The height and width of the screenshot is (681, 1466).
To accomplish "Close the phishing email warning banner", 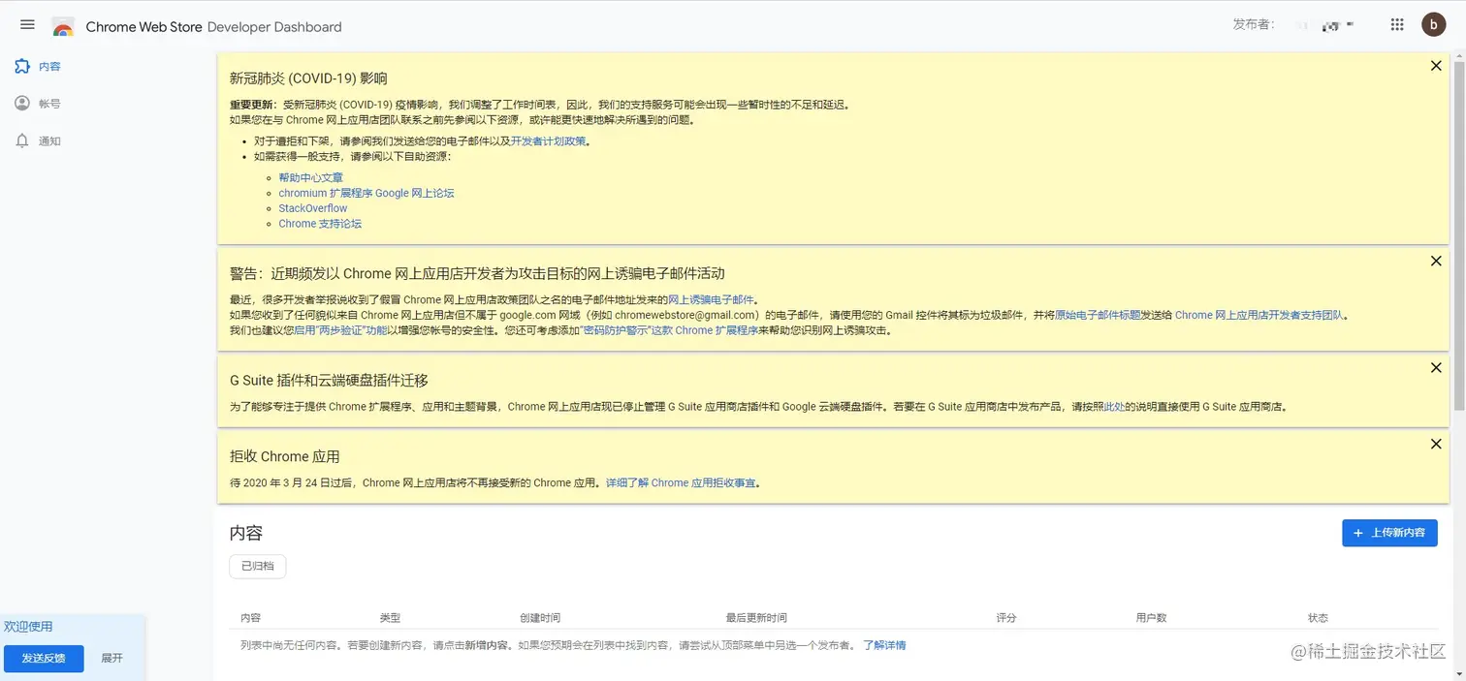I will click(1436, 261).
